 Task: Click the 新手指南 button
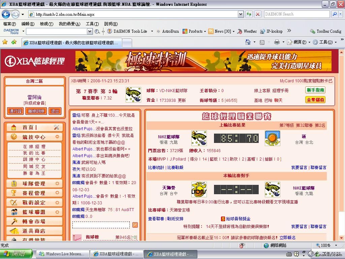(x=315, y=90)
